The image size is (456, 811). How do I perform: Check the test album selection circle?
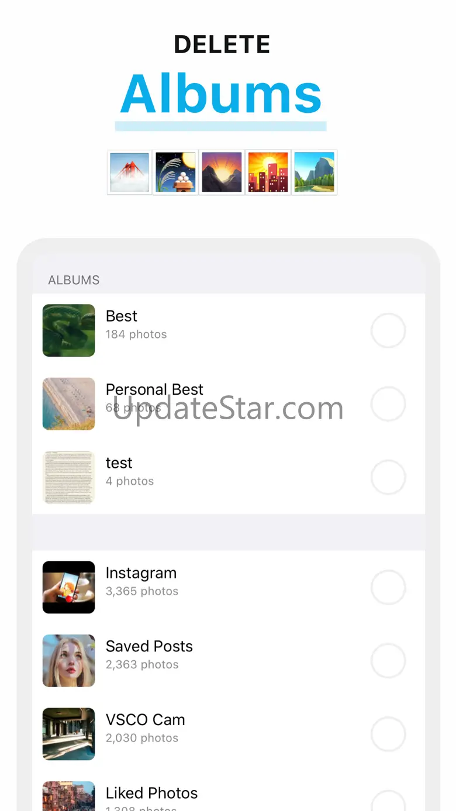pos(388,477)
